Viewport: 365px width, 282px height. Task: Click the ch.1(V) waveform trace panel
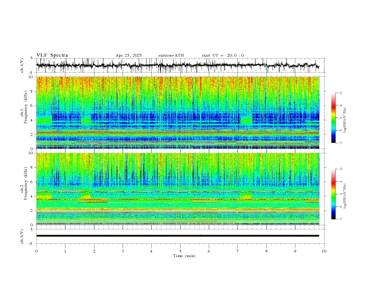181,65
